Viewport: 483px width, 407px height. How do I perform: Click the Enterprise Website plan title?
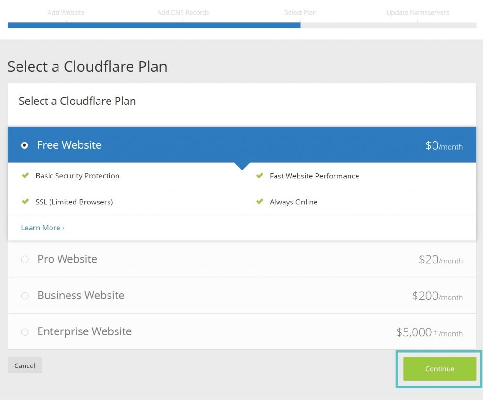point(84,331)
